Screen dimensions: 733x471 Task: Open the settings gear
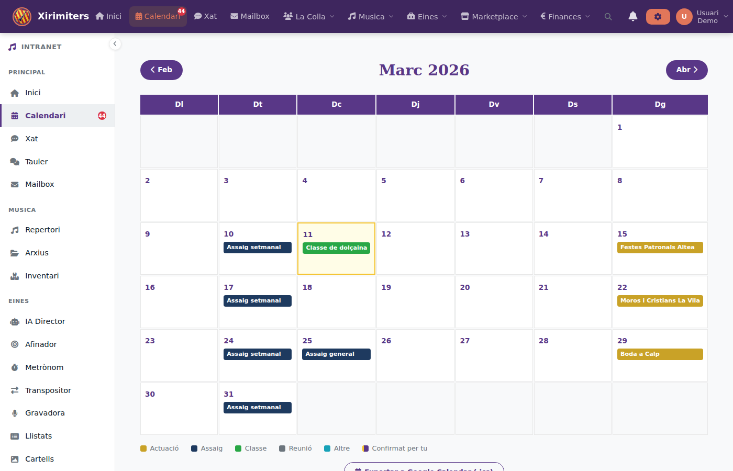(658, 16)
